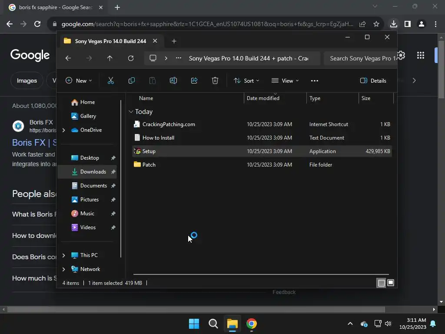
Task: Go up one folder level in Explorer
Action: coord(110,58)
